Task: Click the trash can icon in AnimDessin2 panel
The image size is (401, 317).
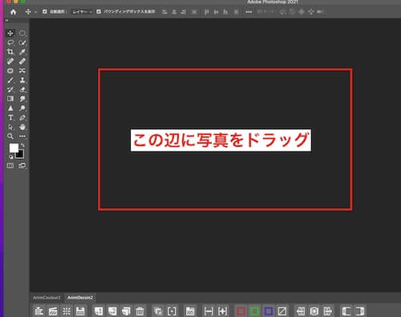Action: coord(140,311)
